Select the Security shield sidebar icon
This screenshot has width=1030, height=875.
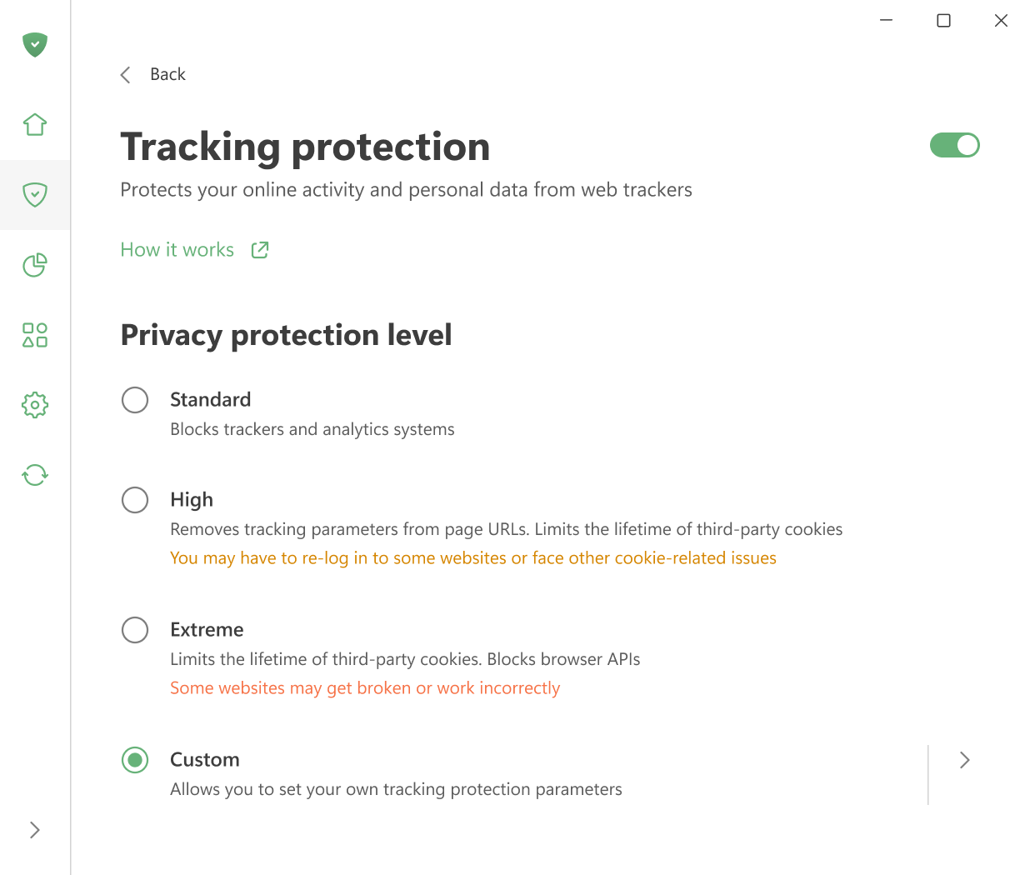coord(34,195)
